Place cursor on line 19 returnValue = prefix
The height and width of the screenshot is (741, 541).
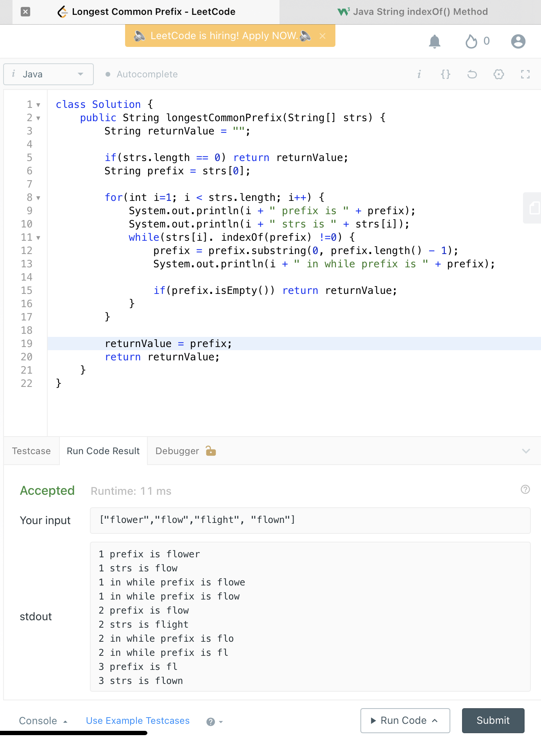168,344
